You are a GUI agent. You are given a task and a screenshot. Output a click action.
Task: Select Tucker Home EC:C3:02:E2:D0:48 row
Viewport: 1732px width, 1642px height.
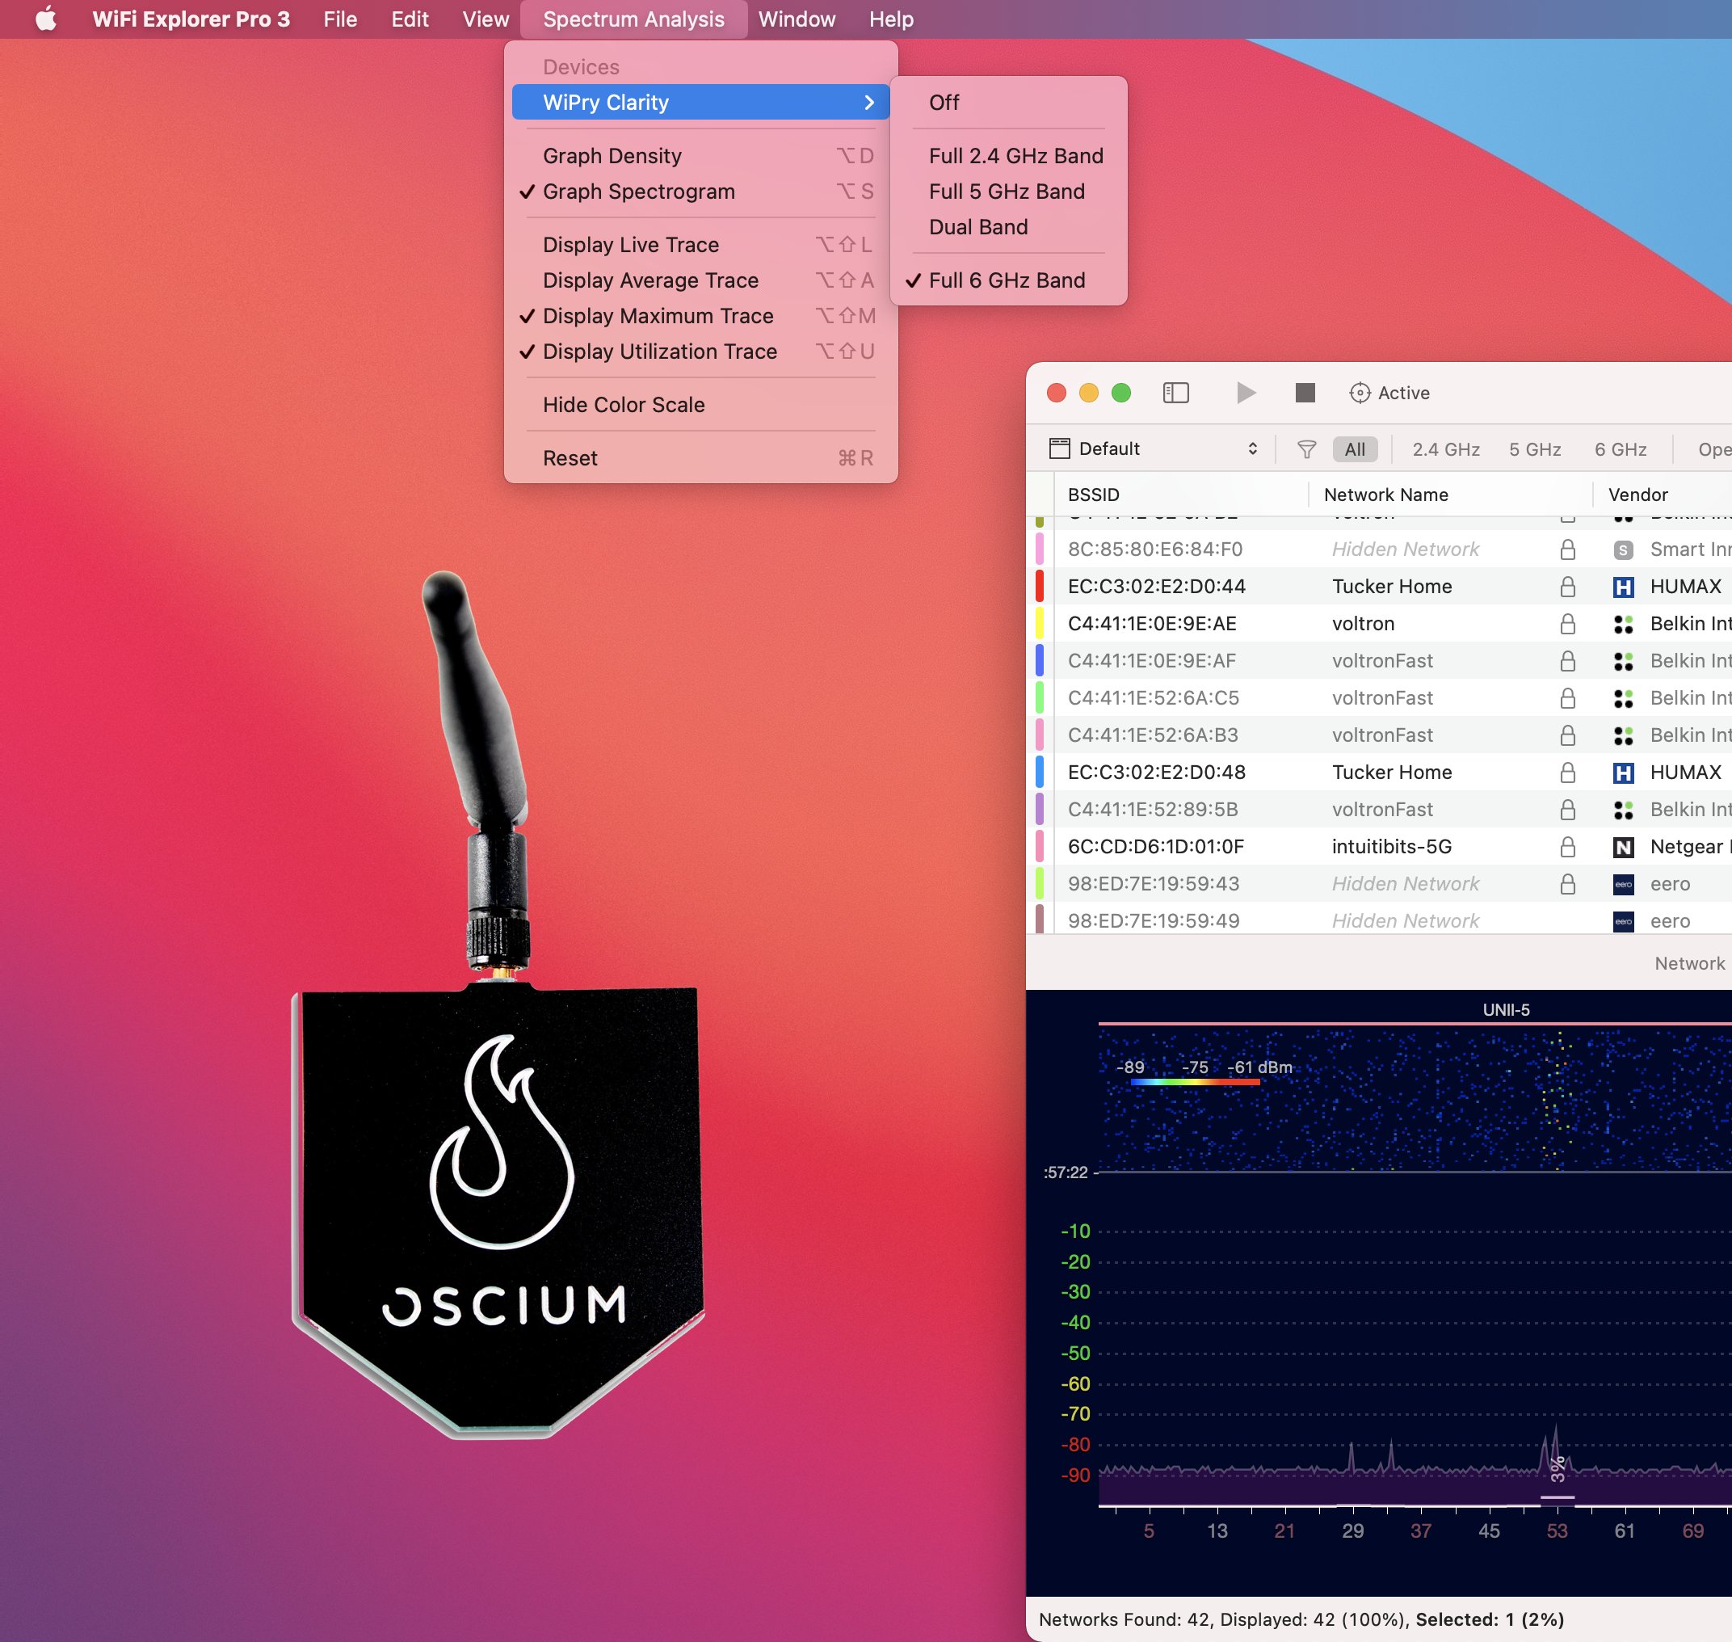pyautogui.click(x=1378, y=773)
